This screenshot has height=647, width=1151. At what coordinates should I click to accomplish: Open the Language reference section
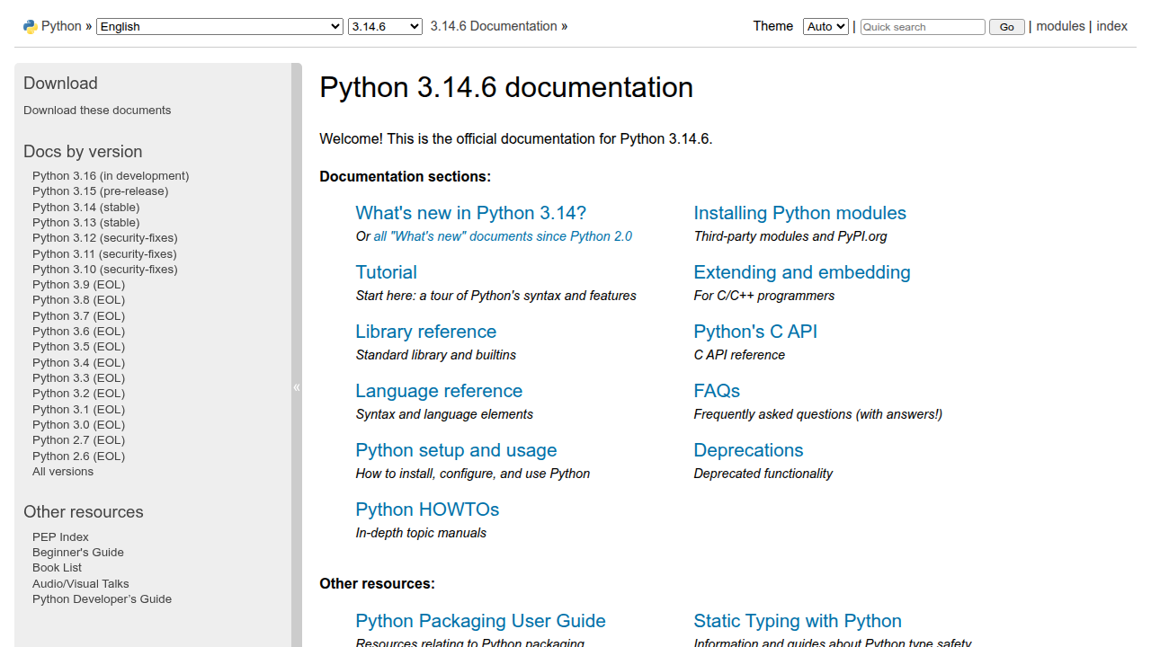coord(439,391)
